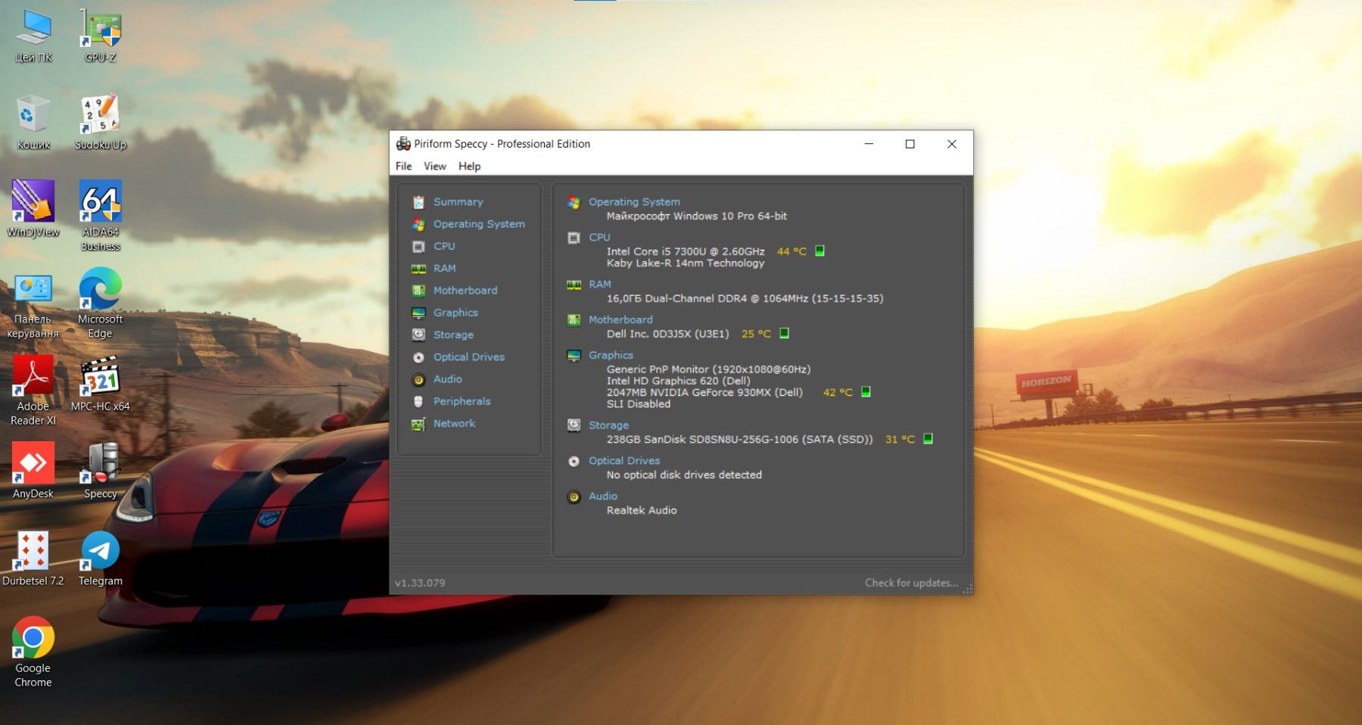Screen dimensions: 1362x725
Task: Open Панель керування icon
Action: tap(33, 304)
